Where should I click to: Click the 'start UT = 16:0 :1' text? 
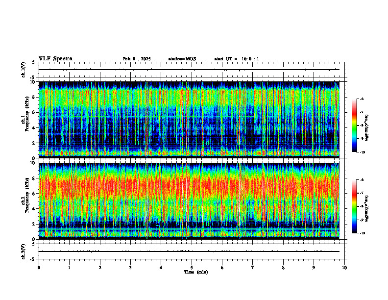coord(237,59)
